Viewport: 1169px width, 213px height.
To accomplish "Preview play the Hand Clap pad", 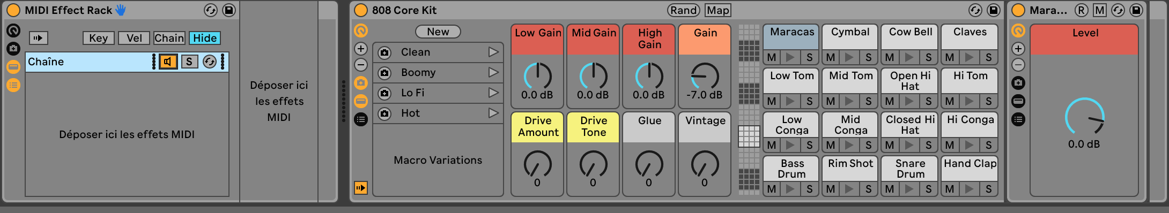I will tap(969, 189).
